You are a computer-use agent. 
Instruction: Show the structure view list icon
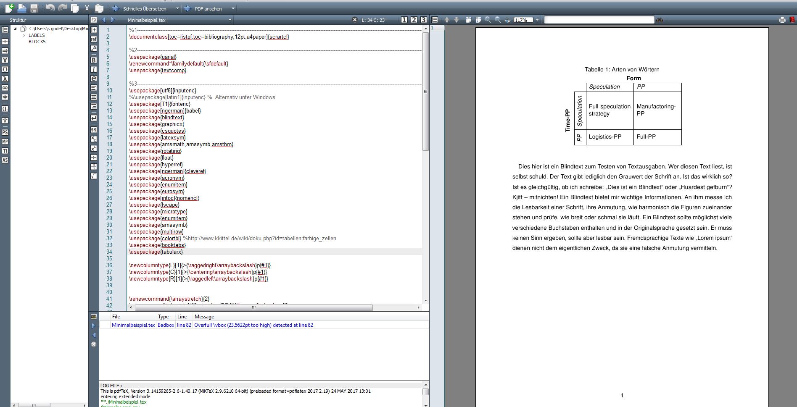click(5, 30)
